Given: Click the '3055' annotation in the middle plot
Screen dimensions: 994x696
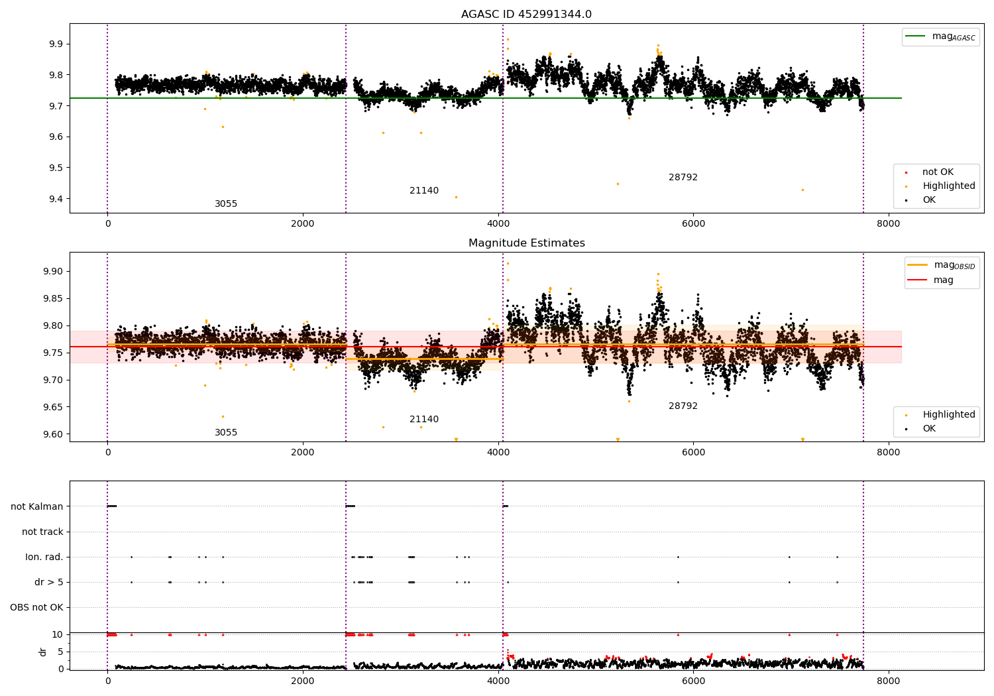Looking at the screenshot, I should click(226, 433).
